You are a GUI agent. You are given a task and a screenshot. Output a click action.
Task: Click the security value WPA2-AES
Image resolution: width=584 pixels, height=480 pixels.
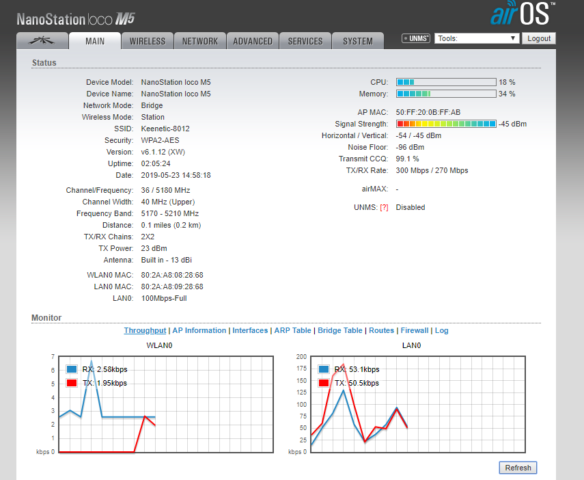click(x=160, y=140)
